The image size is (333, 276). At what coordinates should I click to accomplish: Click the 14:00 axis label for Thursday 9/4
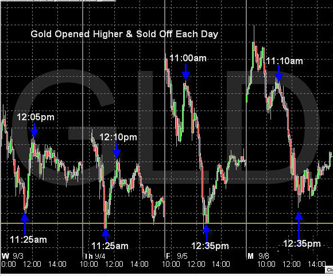(140, 264)
